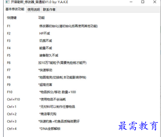Click the F5 hotkey label
This screenshot has width=161, height=137.
[9, 55]
